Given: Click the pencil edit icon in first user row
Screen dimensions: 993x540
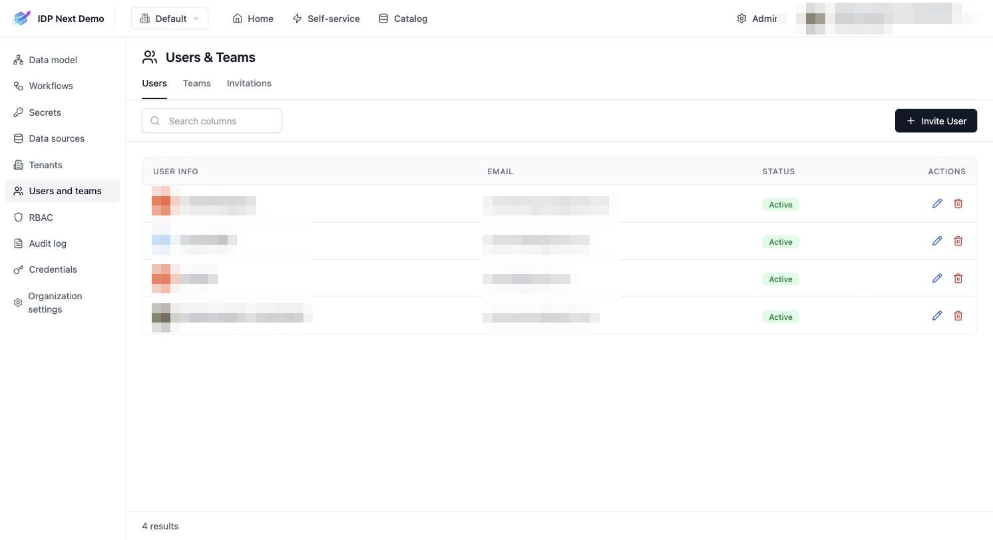Looking at the screenshot, I should tap(937, 203).
